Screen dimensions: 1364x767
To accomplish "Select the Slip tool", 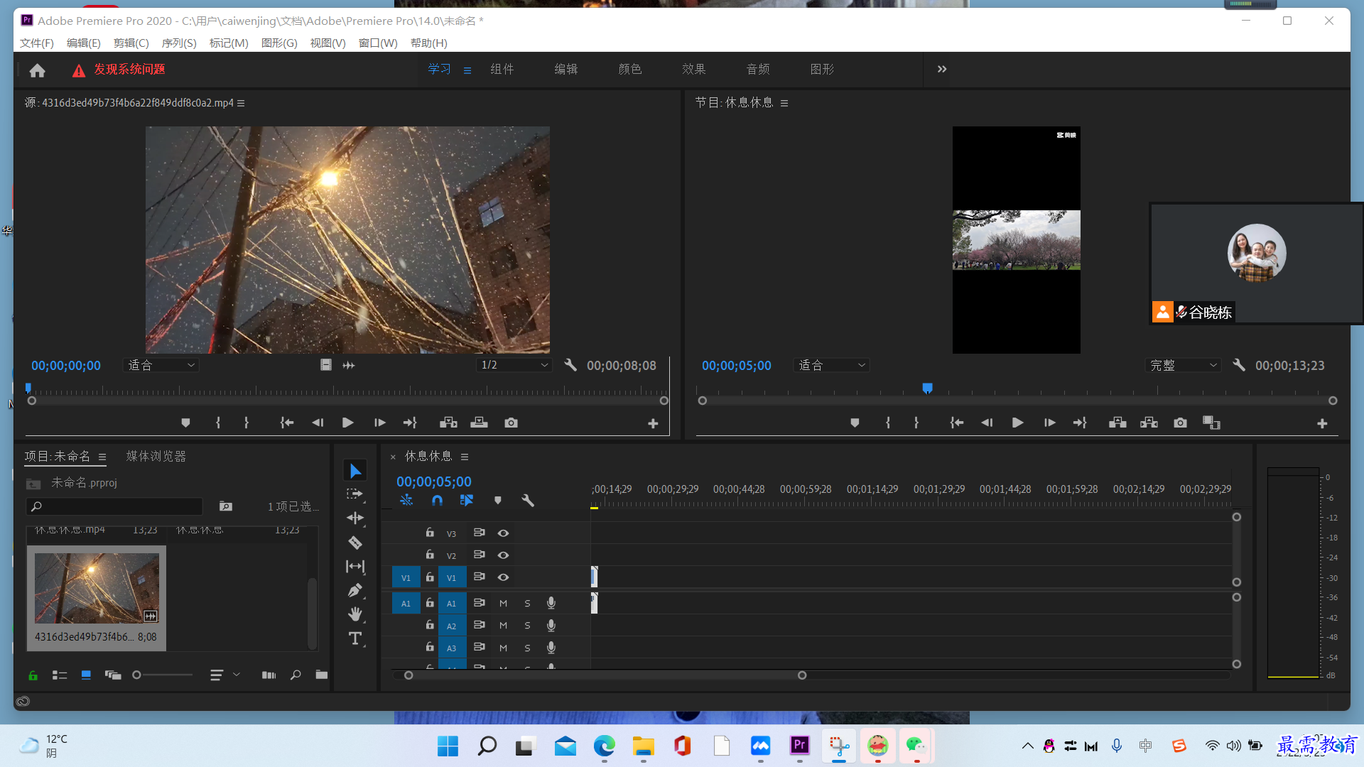I will point(355,566).
